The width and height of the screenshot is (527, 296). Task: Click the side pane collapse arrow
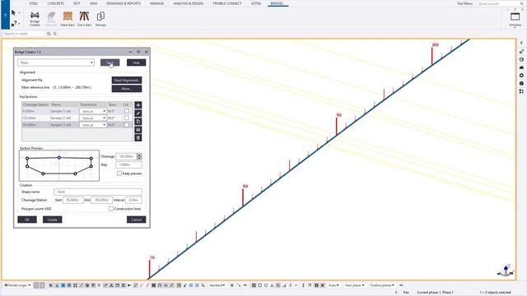tap(521, 43)
